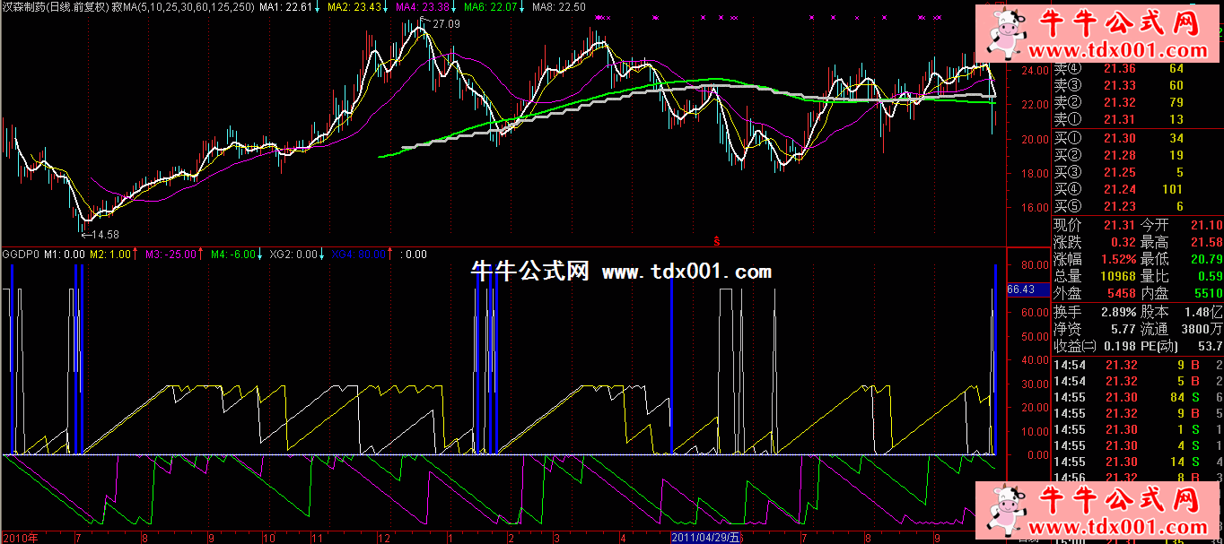Click the cyan down arrow after M4 value
This screenshot has height=544, width=1224.
pos(262,255)
